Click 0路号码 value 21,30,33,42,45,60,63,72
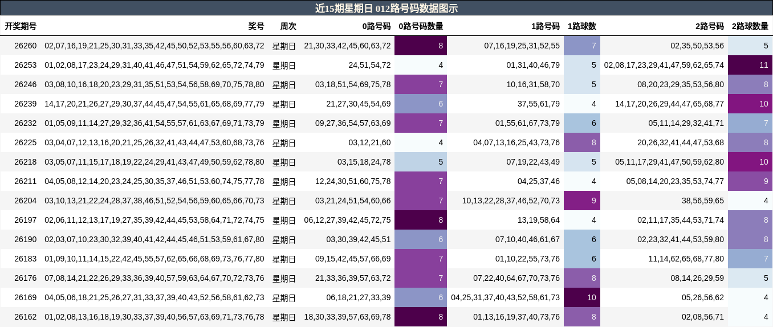 [348, 46]
